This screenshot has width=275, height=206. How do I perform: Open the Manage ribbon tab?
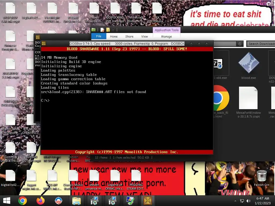(167, 36)
